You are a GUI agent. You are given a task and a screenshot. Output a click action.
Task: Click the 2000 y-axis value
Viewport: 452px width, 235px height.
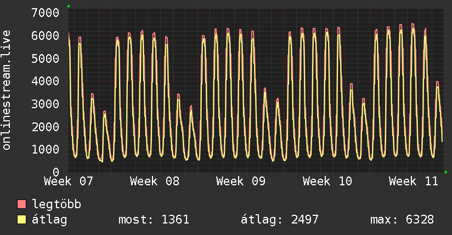[x=46, y=127]
